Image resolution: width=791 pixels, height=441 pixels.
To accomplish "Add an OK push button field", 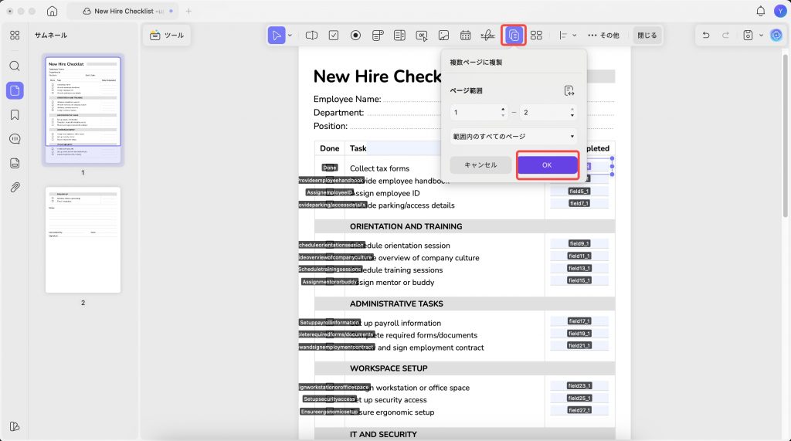I will pyautogui.click(x=422, y=36).
